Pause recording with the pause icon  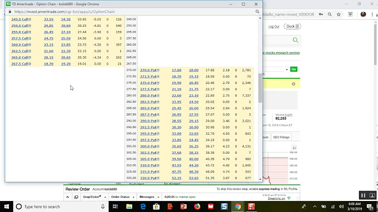[363, 195]
